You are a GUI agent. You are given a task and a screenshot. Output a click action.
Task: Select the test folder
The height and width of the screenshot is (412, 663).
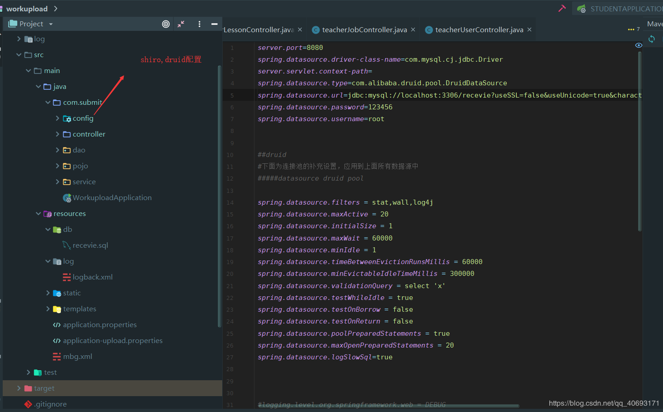click(x=45, y=373)
